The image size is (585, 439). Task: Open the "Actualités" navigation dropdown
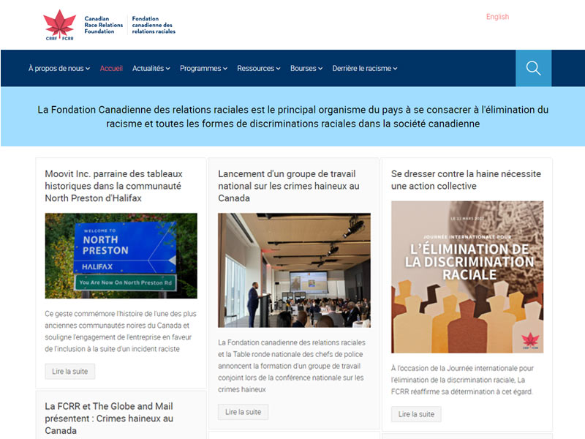click(151, 68)
